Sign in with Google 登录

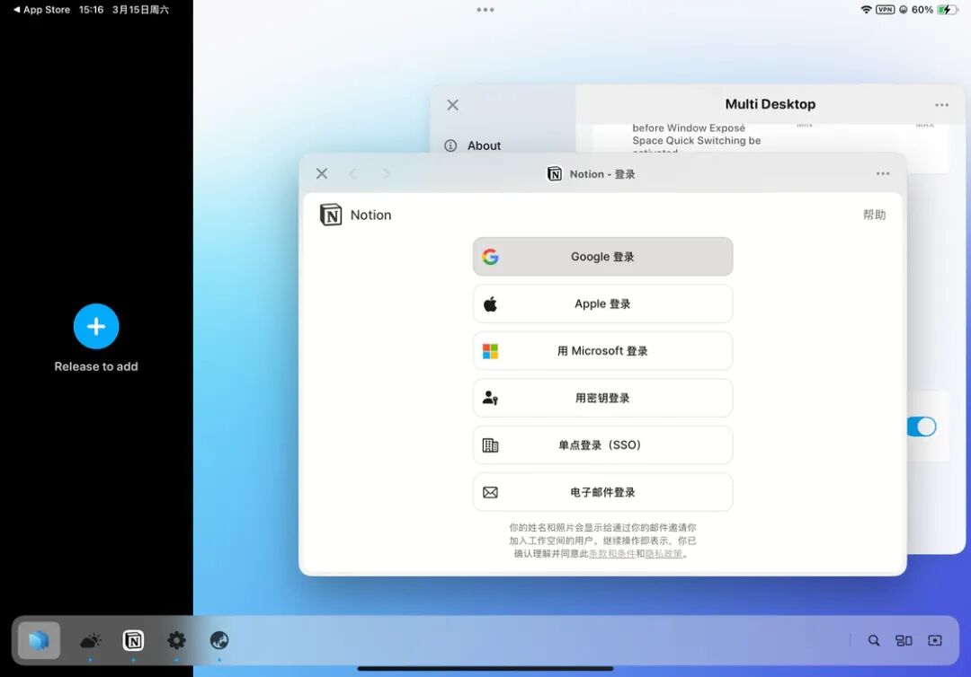(x=602, y=257)
